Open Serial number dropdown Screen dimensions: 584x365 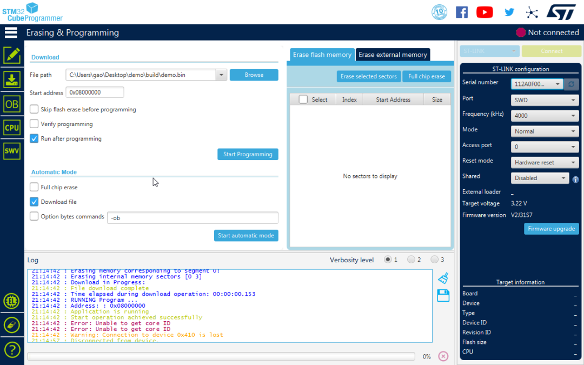(537, 84)
